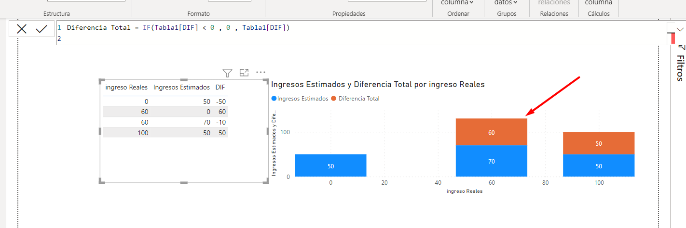Select the blue bar at x-value 100

(x=599, y=165)
